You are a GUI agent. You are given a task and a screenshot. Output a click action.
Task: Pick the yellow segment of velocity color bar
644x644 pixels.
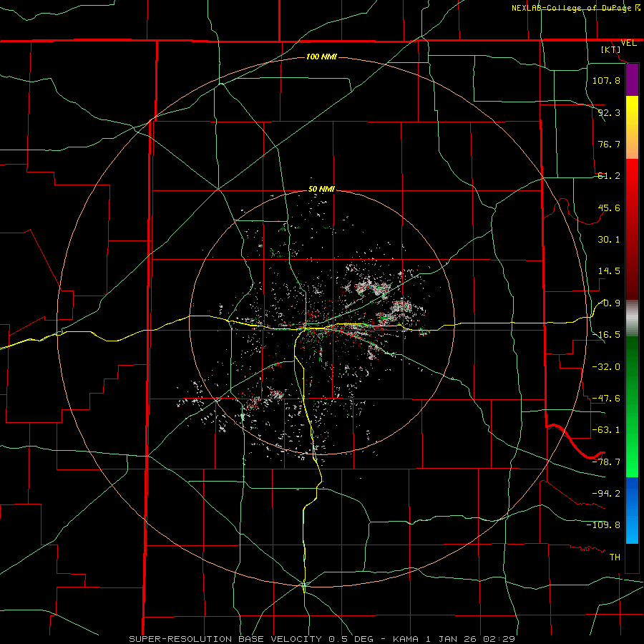(x=632, y=127)
